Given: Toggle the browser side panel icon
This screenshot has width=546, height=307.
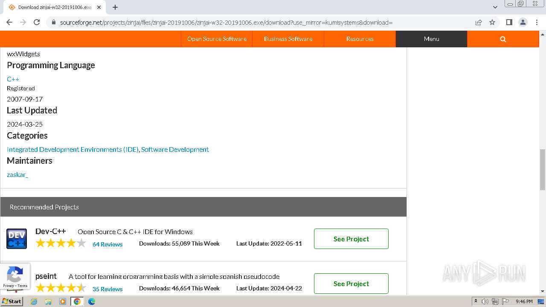Looking at the screenshot, I should (509, 22).
